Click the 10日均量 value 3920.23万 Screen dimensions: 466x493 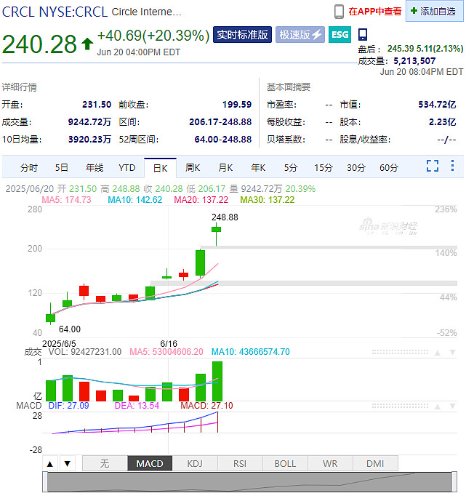(x=89, y=140)
